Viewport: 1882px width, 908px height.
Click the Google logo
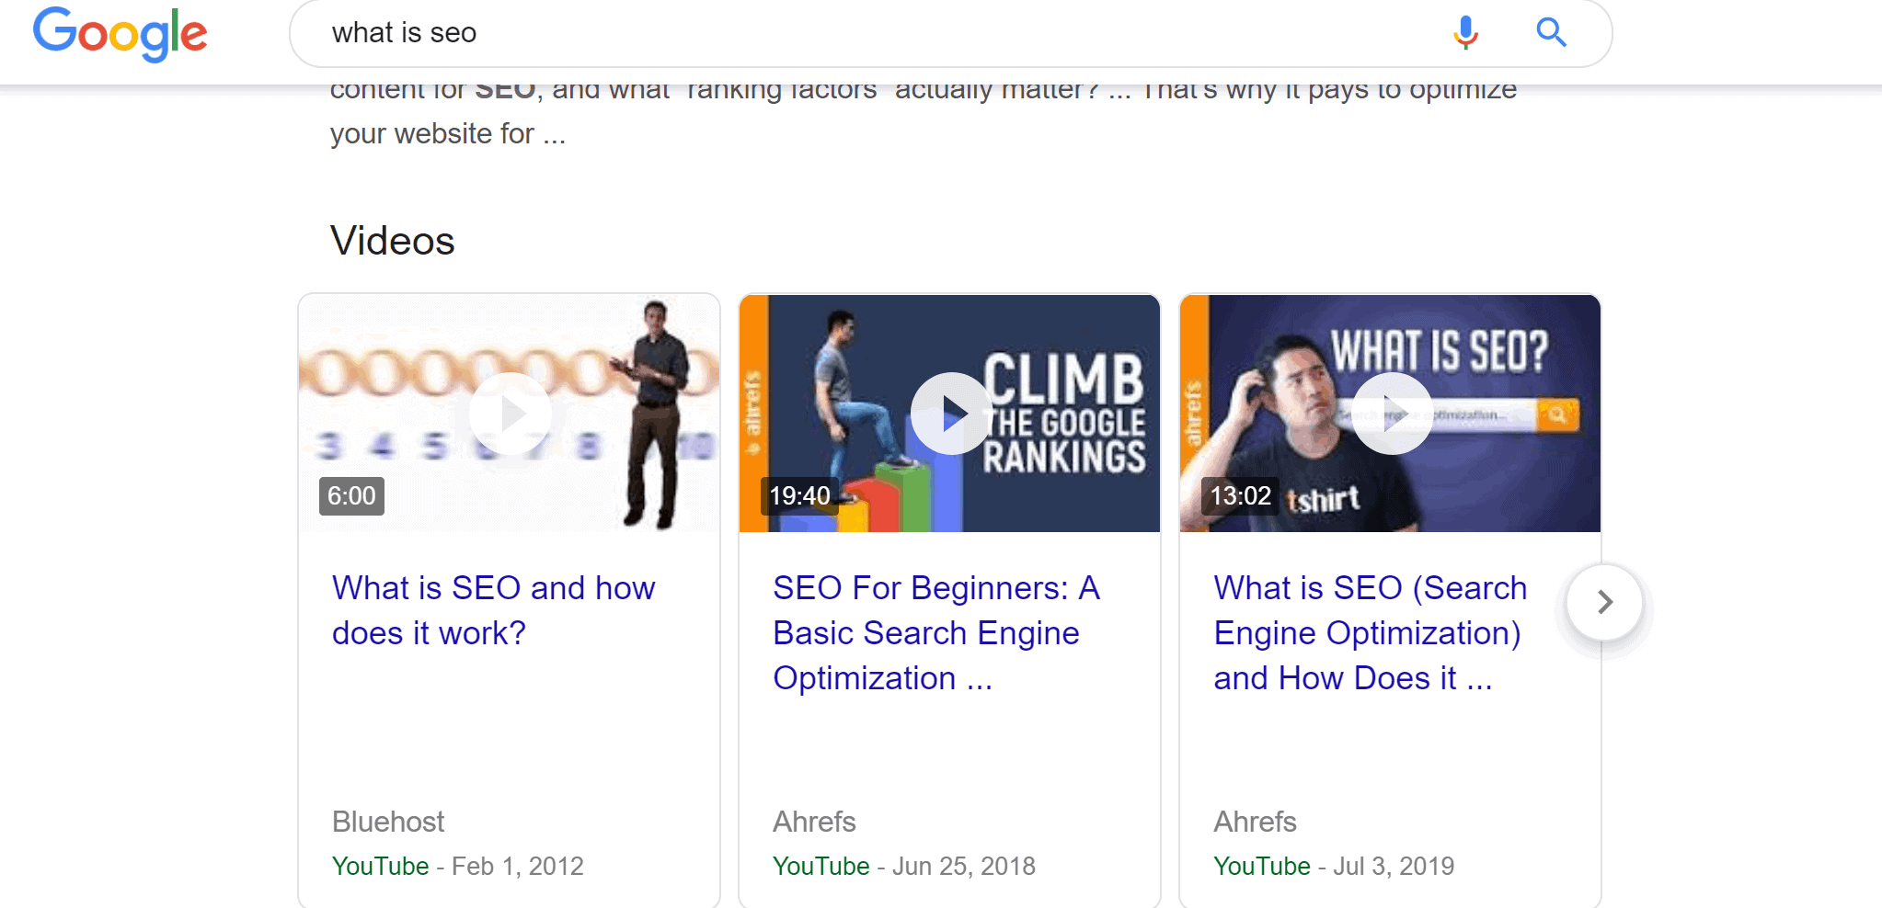point(120,33)
